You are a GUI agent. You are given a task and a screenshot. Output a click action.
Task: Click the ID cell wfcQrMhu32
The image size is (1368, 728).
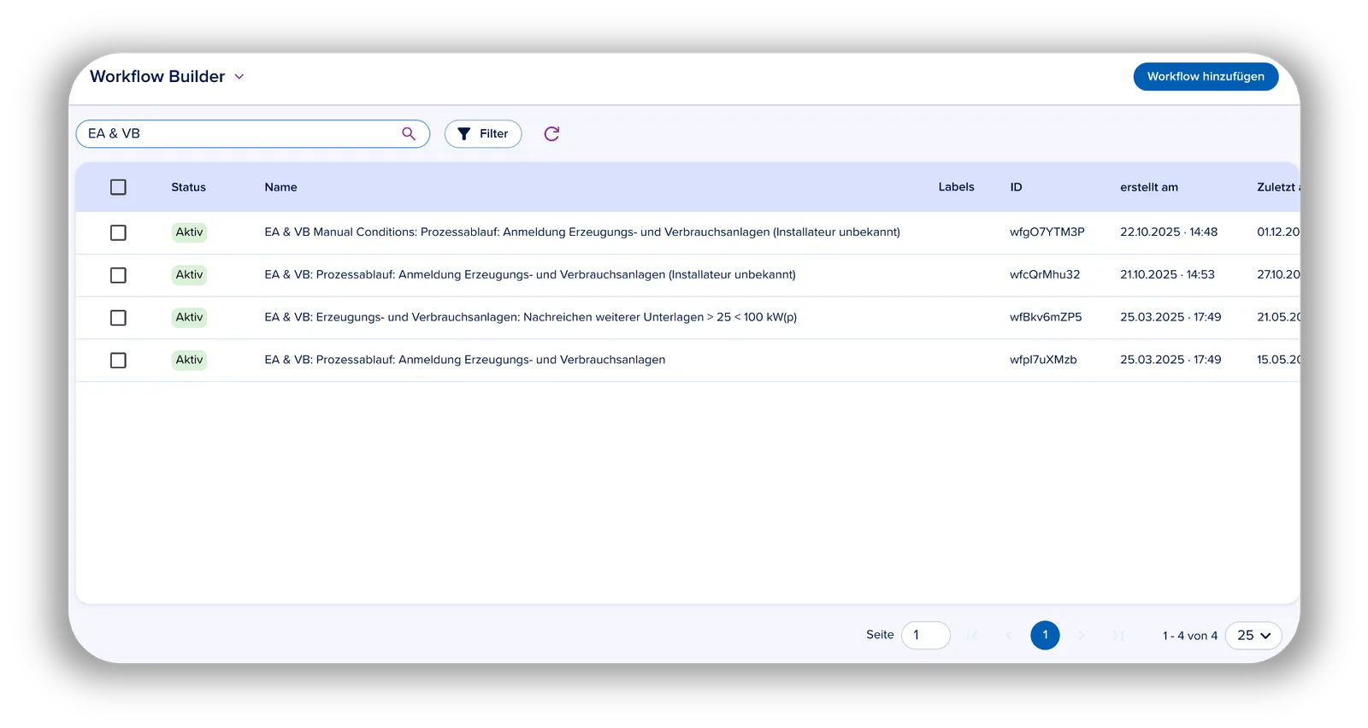pos(1045,274)
